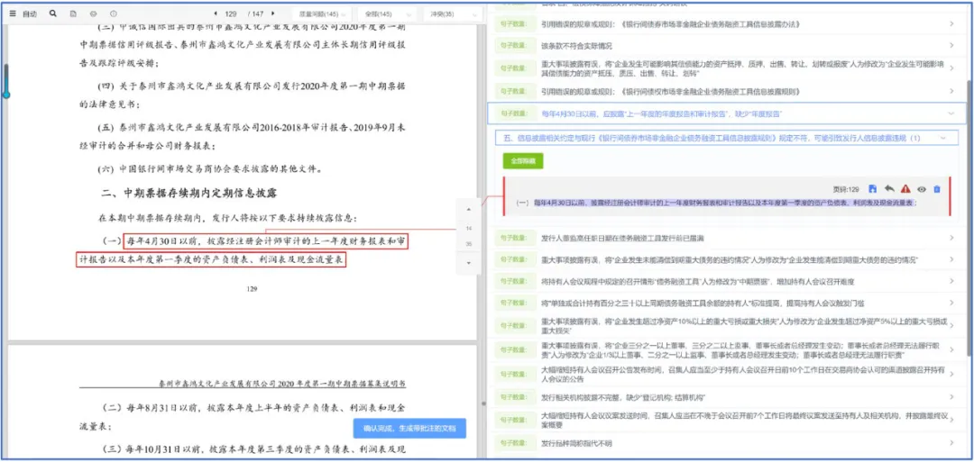Click the search magnifier icon
The height and width of the screenshot is (462, 974).
tap(53, 14)
